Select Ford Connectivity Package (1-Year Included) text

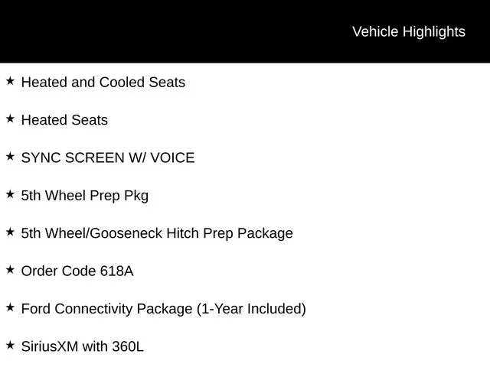tap(163, 309)
